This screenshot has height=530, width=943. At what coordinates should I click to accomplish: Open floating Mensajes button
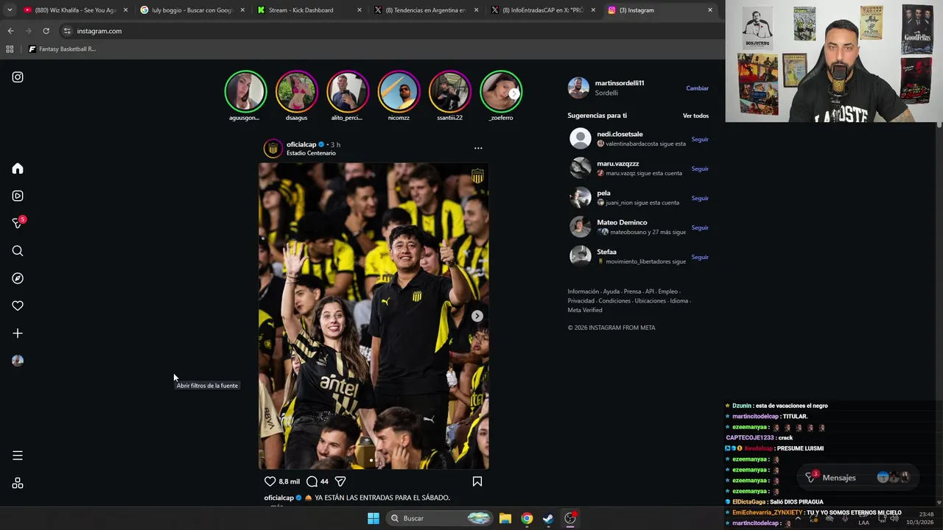[858, 477]
